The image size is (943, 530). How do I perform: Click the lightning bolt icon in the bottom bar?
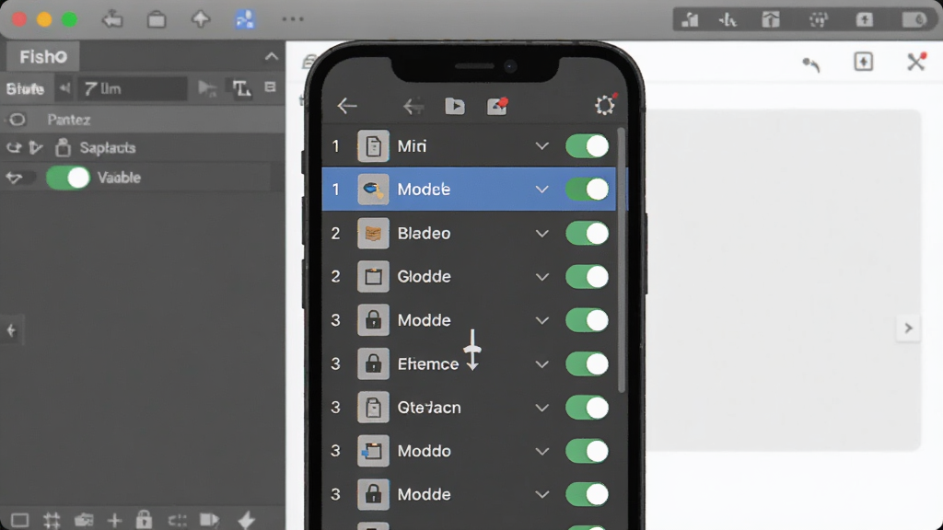[x=246, y=520]
